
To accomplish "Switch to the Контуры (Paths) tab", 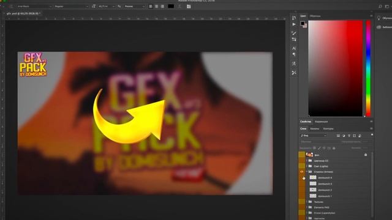I will coord(328,129).
